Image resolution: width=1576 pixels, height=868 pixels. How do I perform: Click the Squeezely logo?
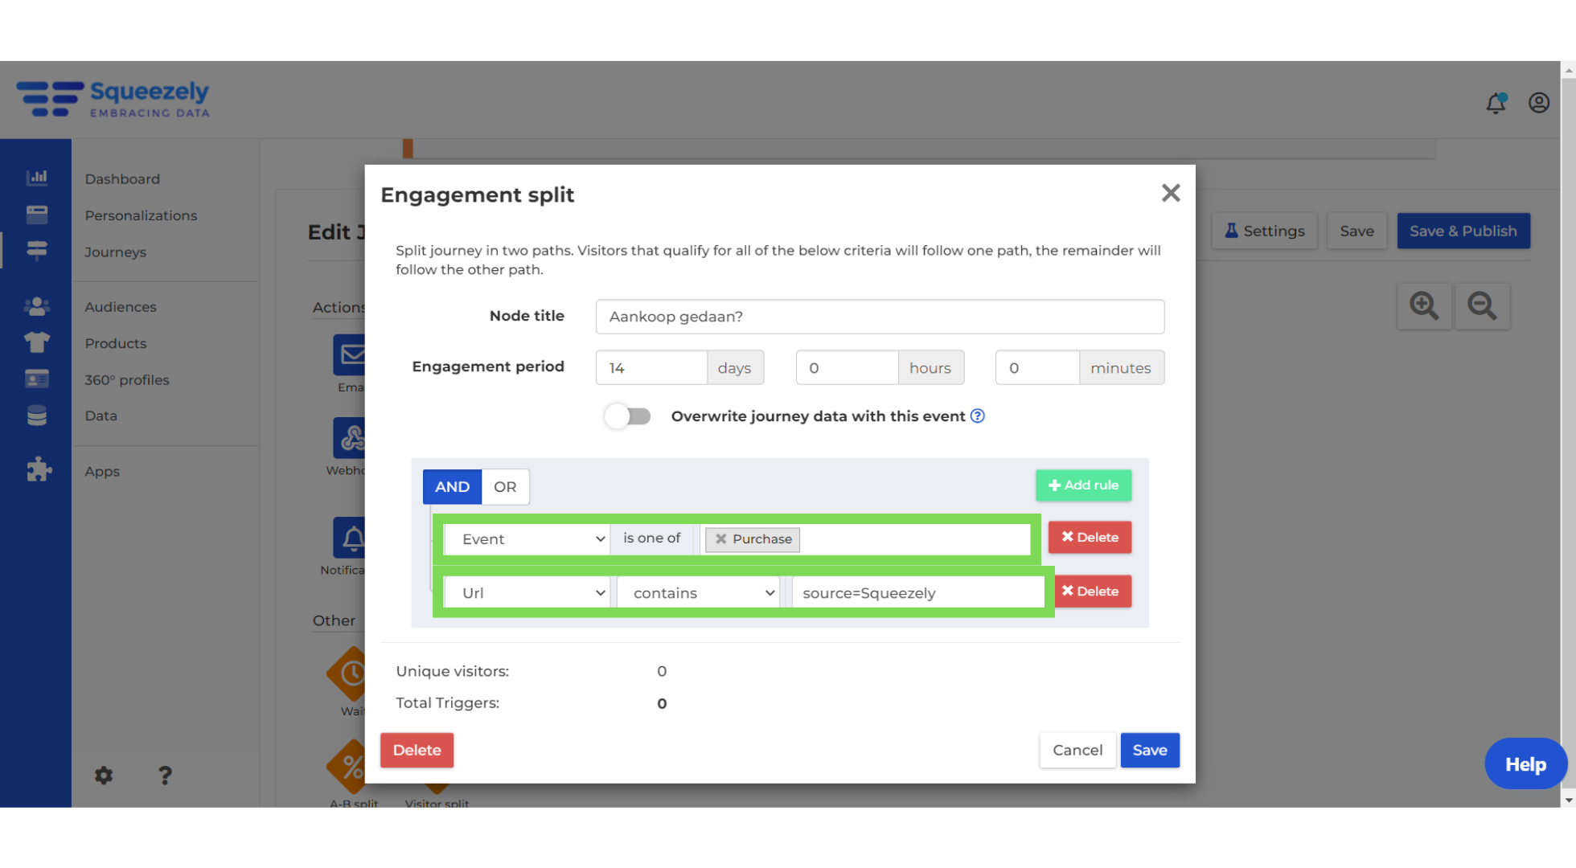click(113, 100)
